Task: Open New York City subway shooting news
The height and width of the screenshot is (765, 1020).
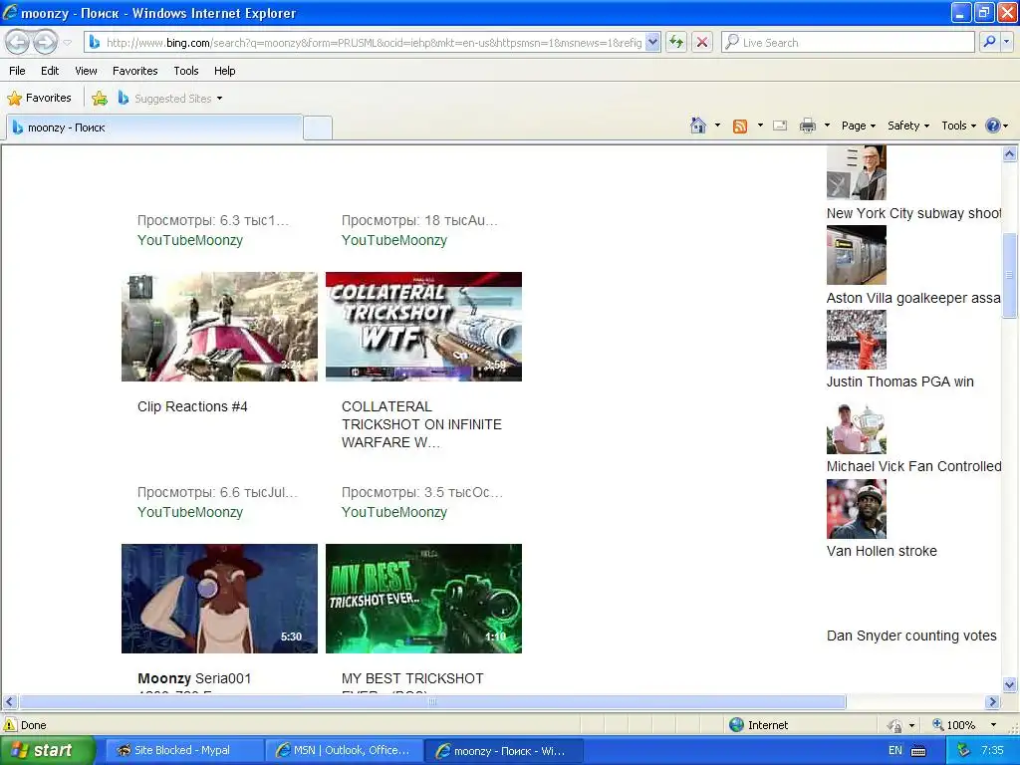Action: 913,213
